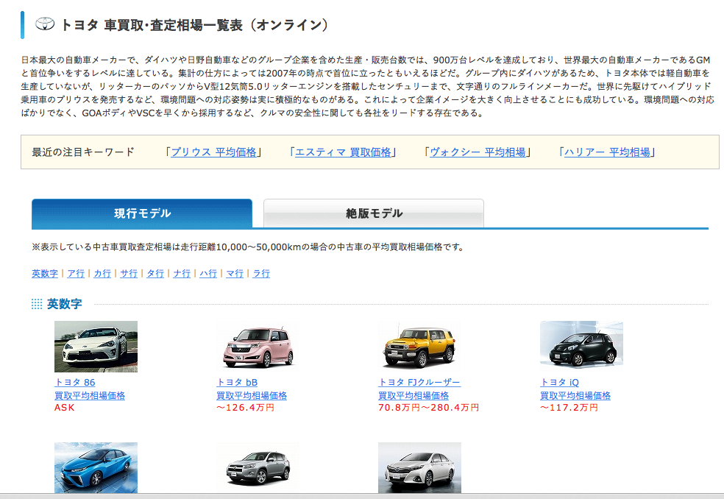This screenshot has width=724, height=499.
Task: Open the トヨタ iQ link
Action: click(x=559, y=383)
